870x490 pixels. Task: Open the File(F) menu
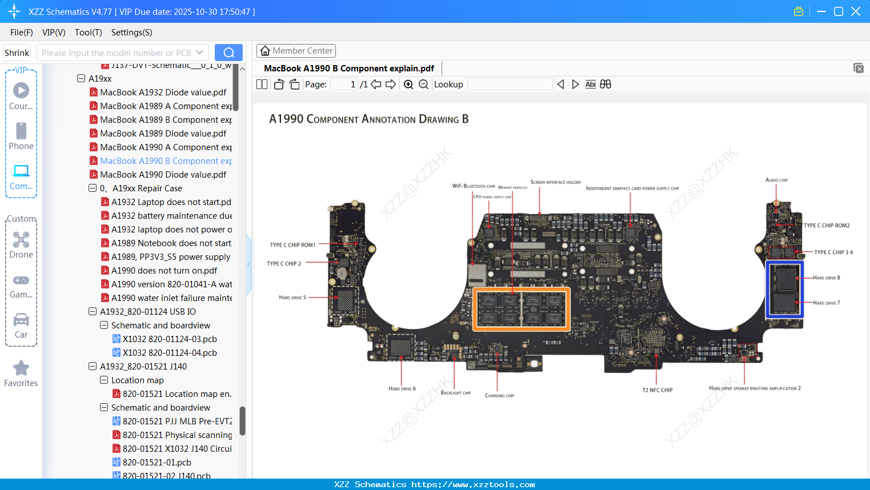22,33
